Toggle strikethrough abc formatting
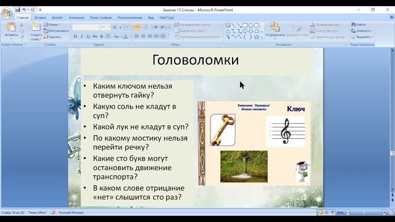The width and height of the screenshot is (395, 222). click(x=94, y=36)
